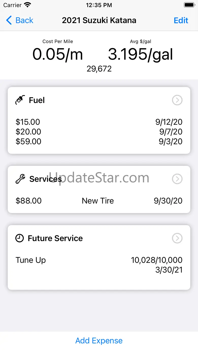Tap the fuel pump icon
This screenshot has width=198, height=353.
tap(20, 100)
